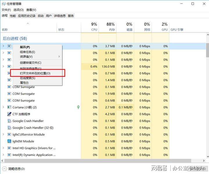Click the 后台进程 (58) group heading
Image resolution: width=209 pixels, height=174 pixels.
15,38
